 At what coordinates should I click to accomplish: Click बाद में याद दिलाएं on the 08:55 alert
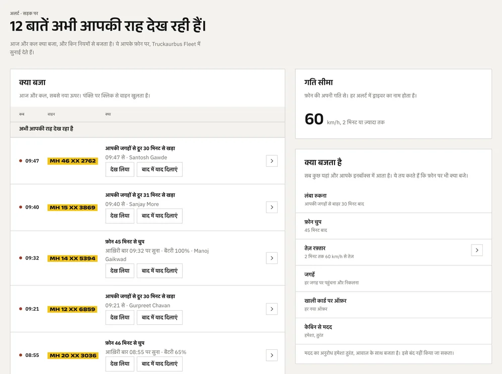coord(160,364)
